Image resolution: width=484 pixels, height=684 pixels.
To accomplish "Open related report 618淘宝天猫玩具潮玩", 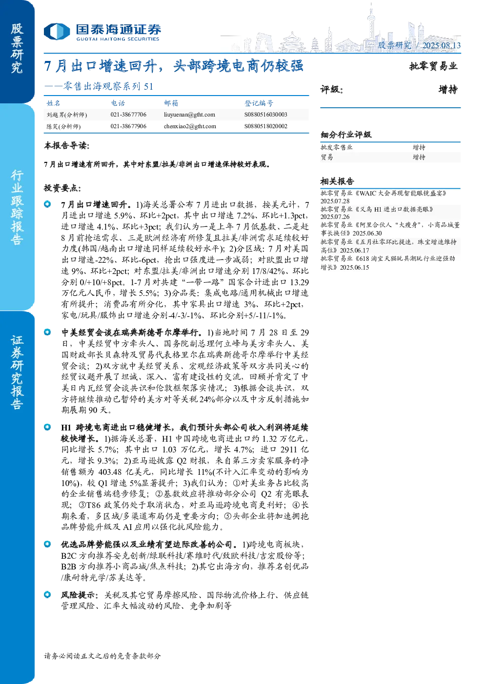I will click(387, 263).
